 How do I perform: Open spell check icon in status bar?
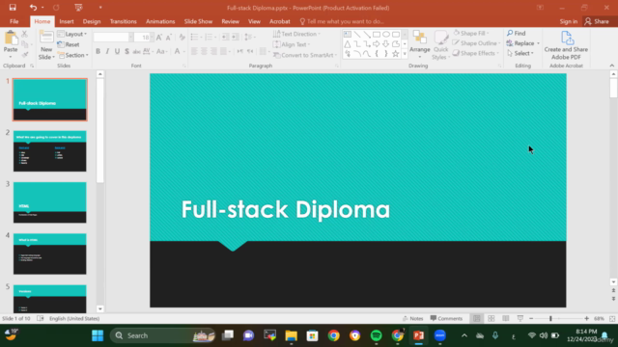click(41, 318)
